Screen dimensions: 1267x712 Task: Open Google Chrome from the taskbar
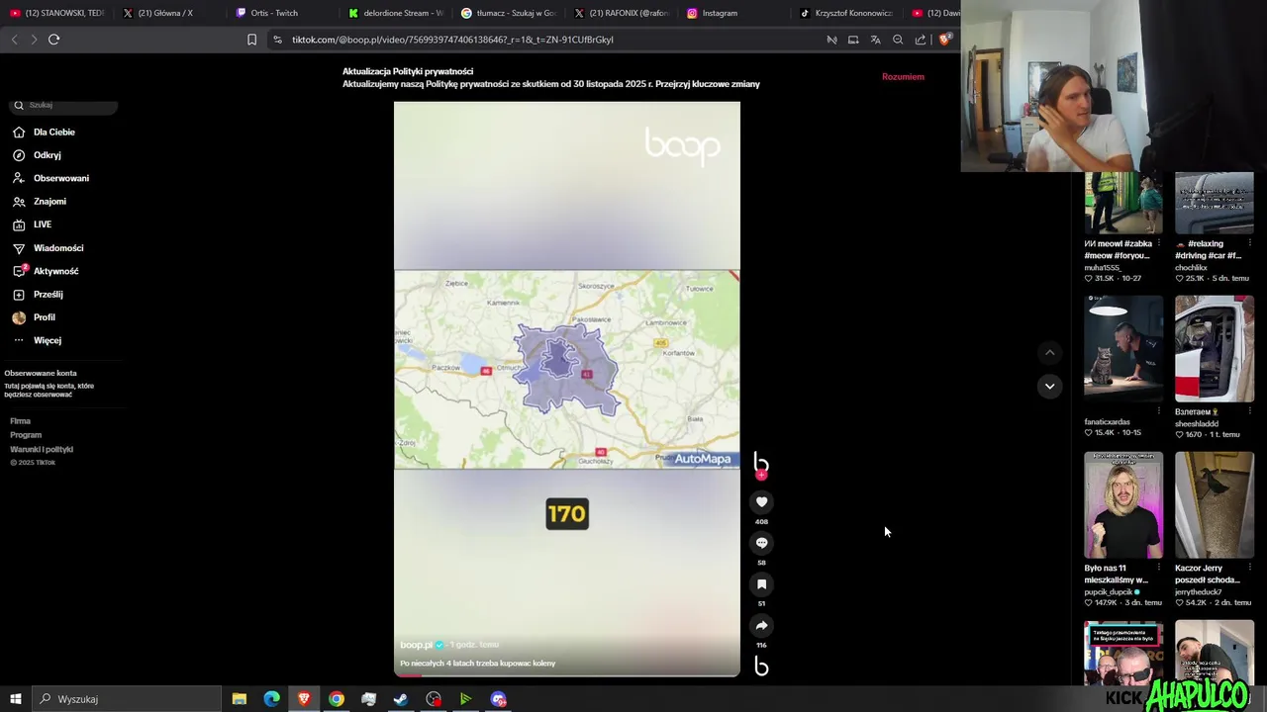tap(337, 699)
